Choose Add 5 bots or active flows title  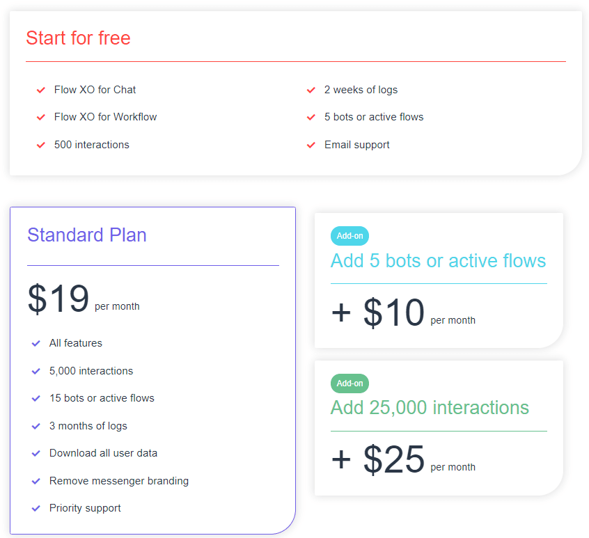coord(438,260)
